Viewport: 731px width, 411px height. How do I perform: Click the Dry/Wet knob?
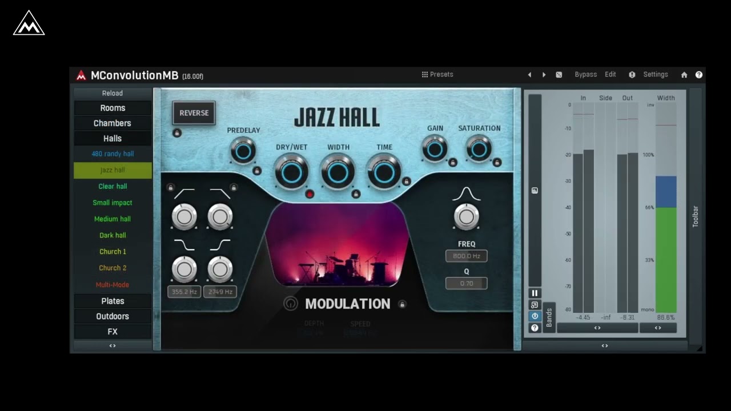click(x=291, y=172)
